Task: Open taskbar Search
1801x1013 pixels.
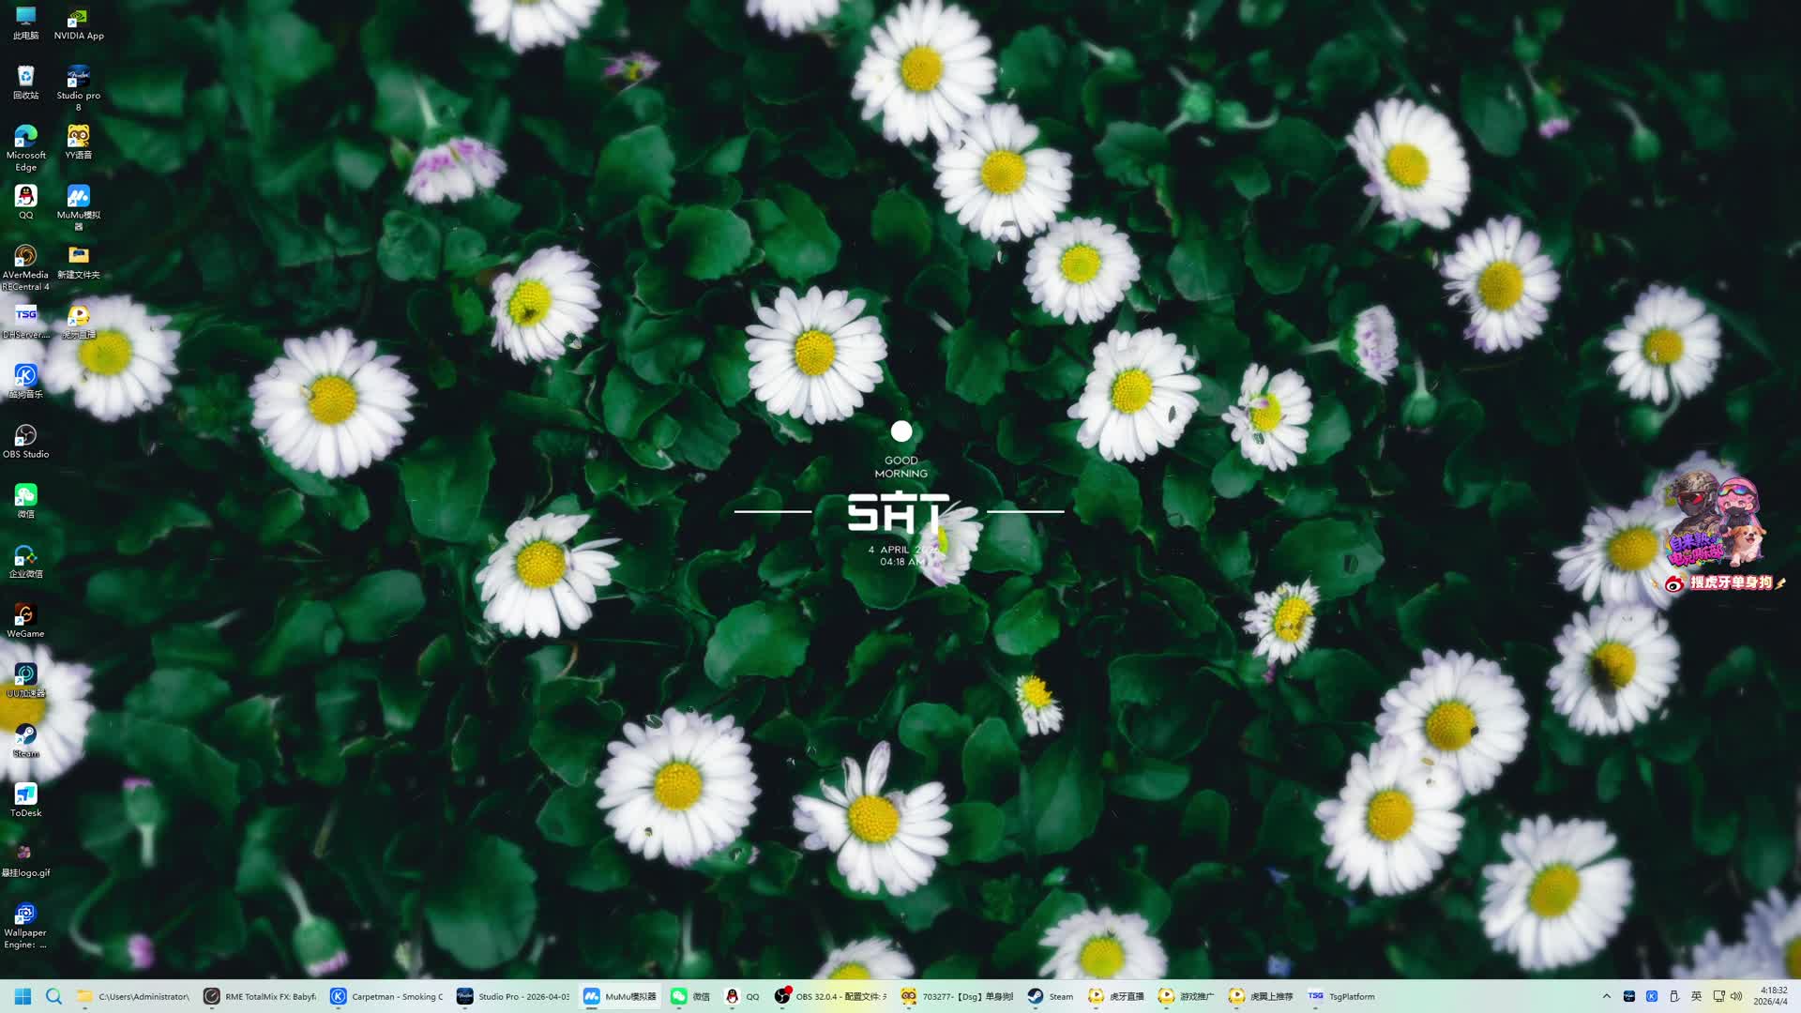Action: click(x=53, y=996)
